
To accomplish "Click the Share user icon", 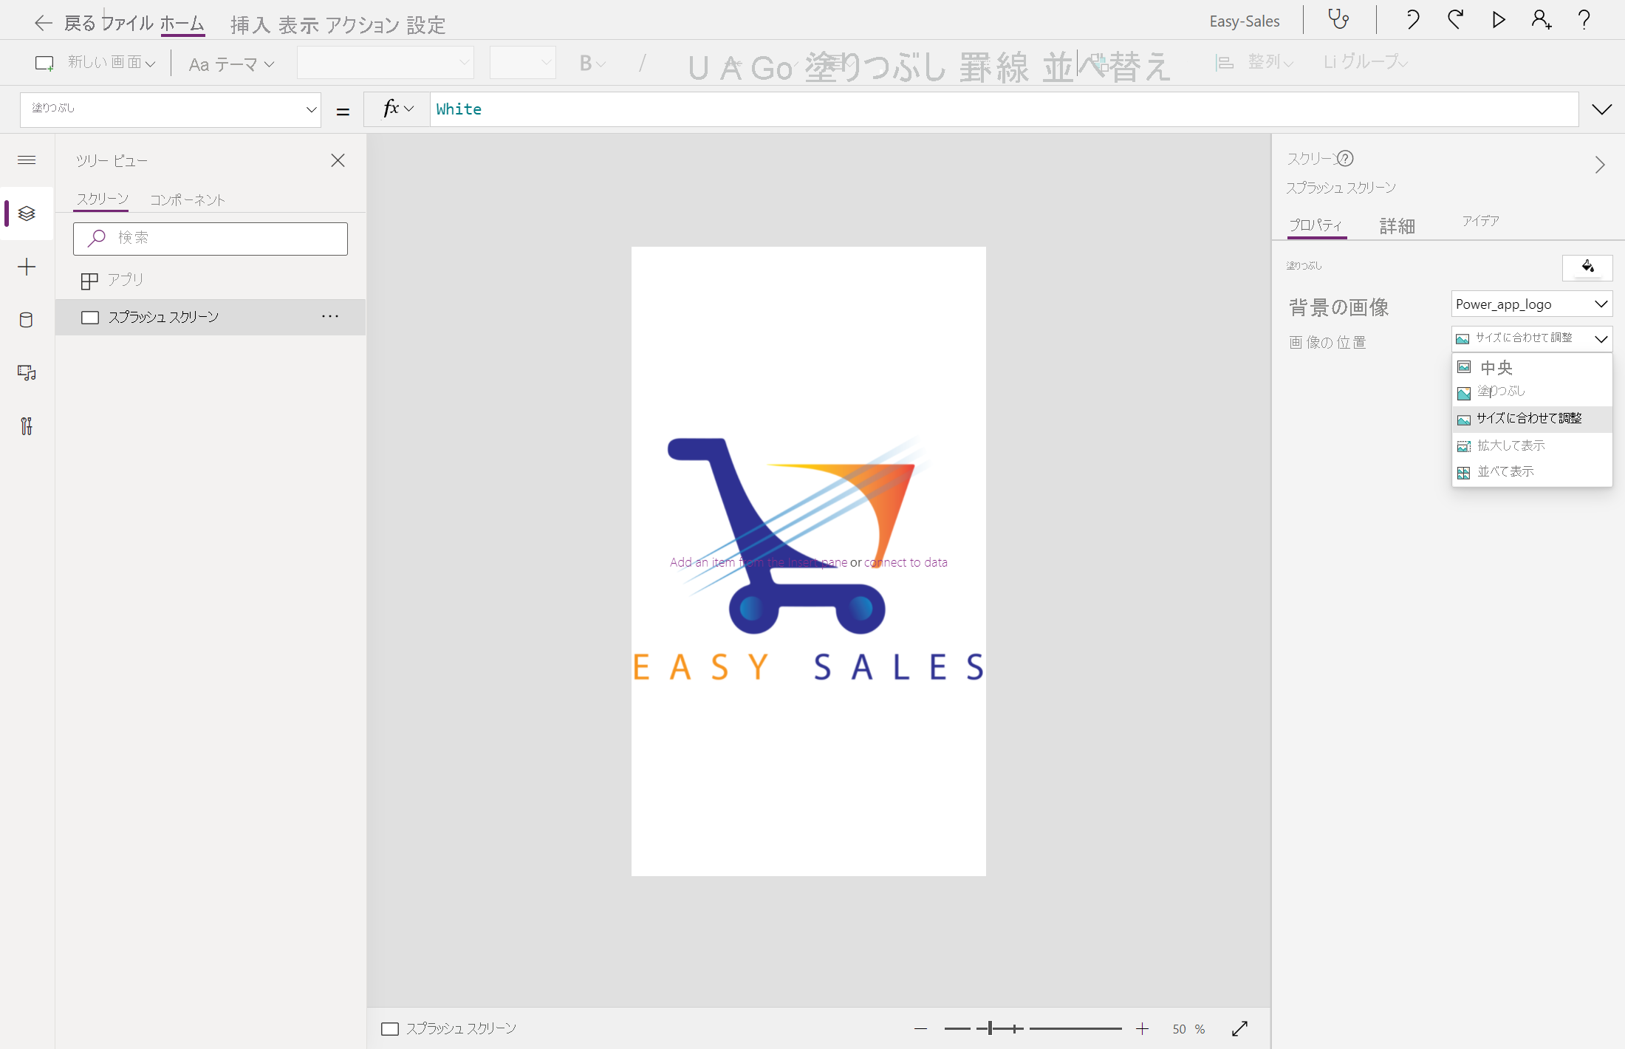I will pyautogui.click(x=1542, y=19).
